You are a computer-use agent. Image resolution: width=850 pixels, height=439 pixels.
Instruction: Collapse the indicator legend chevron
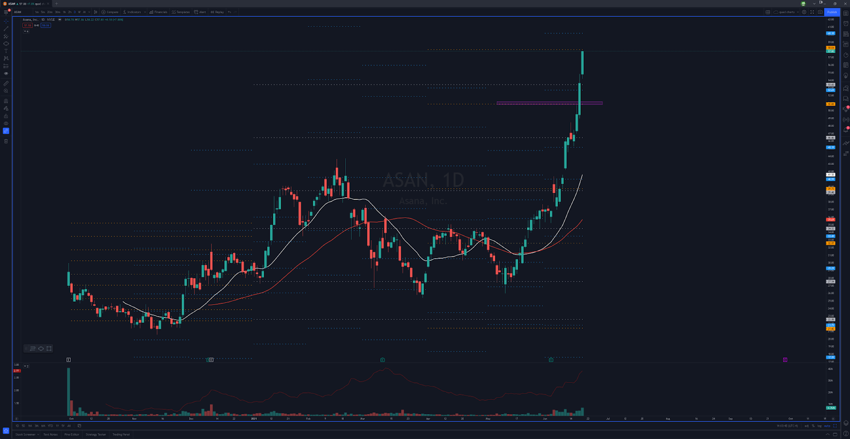click(25, 31)
